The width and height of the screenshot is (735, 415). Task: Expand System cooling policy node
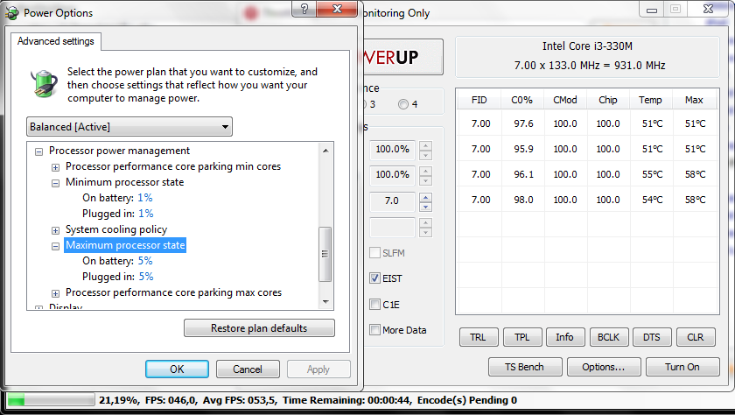pyautogui.click(x=55, y=230)
